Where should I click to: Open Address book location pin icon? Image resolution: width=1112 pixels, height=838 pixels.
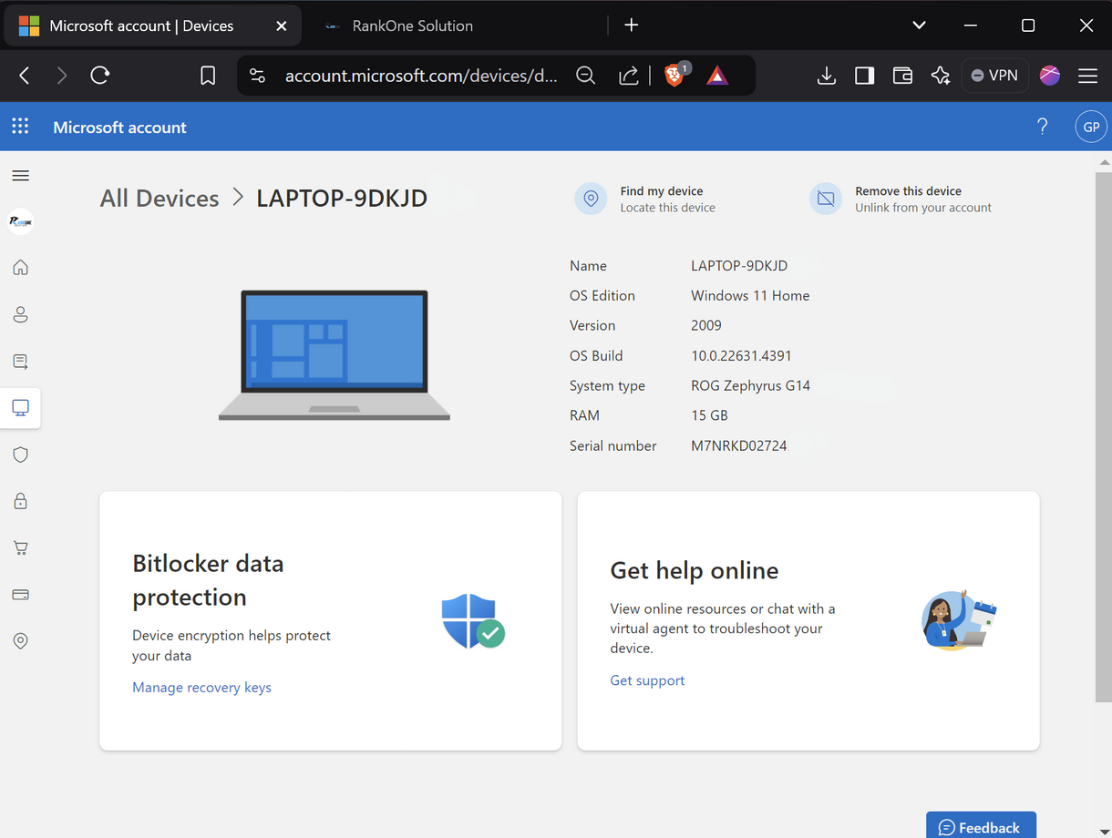pos(20,641)
